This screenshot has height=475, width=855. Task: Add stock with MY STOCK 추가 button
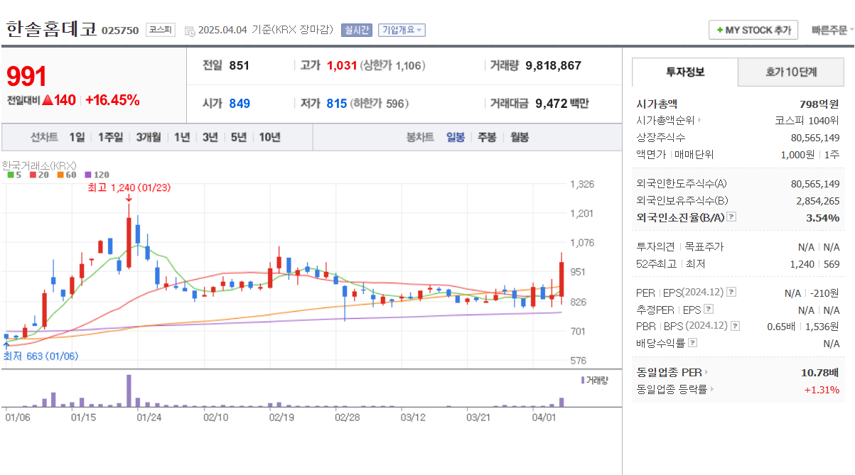tap(753, 30)
